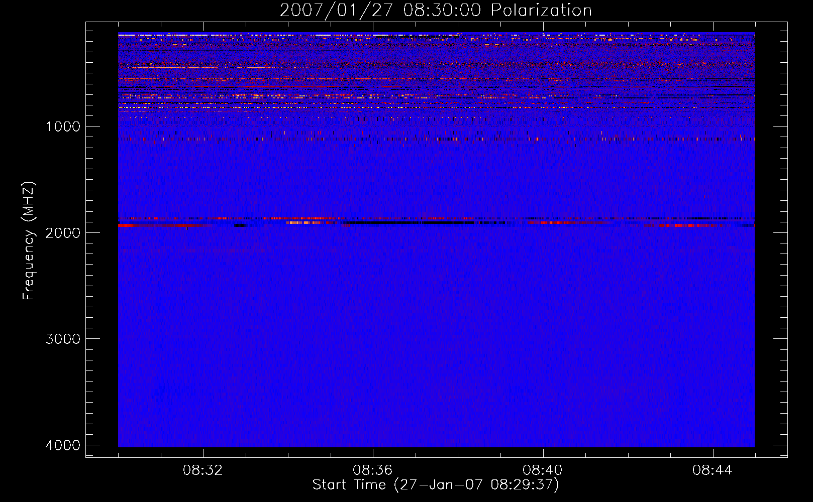Click the 'Frequency (MHZ)' axis label
Image resolution: width=813 pixels, height=502 pixels.
pos(29,241)
